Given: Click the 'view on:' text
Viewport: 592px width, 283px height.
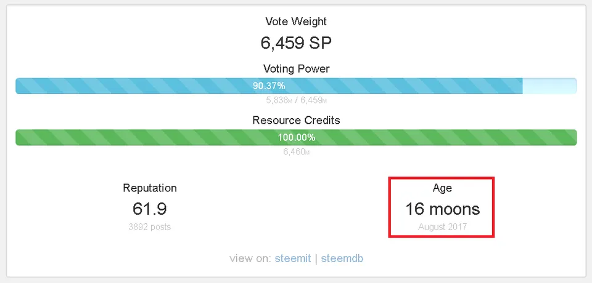Looking at the screenshot, I should point(250,258).
